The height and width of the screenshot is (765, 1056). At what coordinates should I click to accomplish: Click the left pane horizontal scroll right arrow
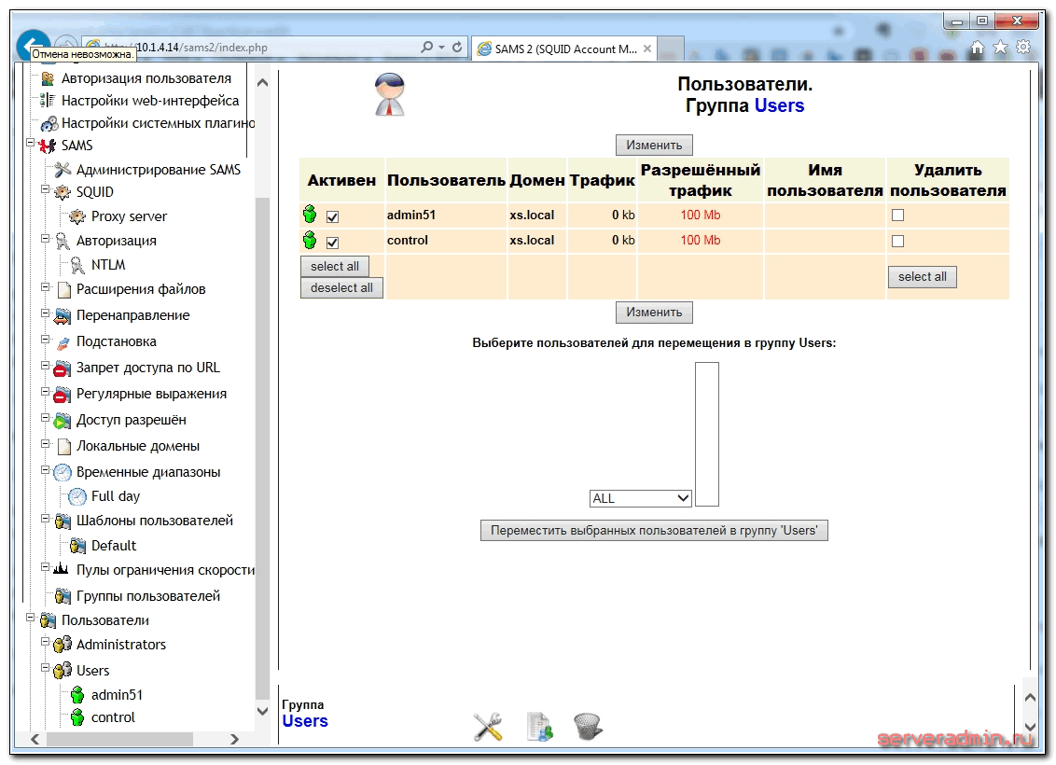pos(234,740)
